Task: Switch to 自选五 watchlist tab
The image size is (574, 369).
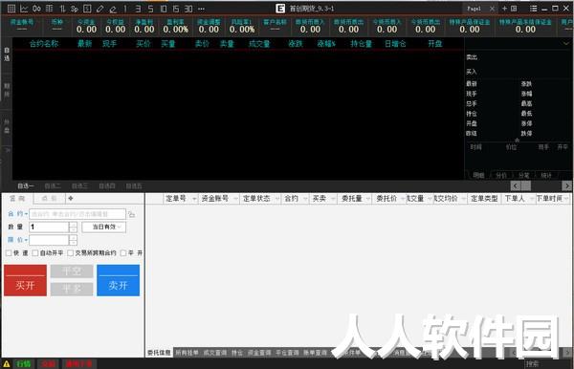Action: click(x=134, y=186)
